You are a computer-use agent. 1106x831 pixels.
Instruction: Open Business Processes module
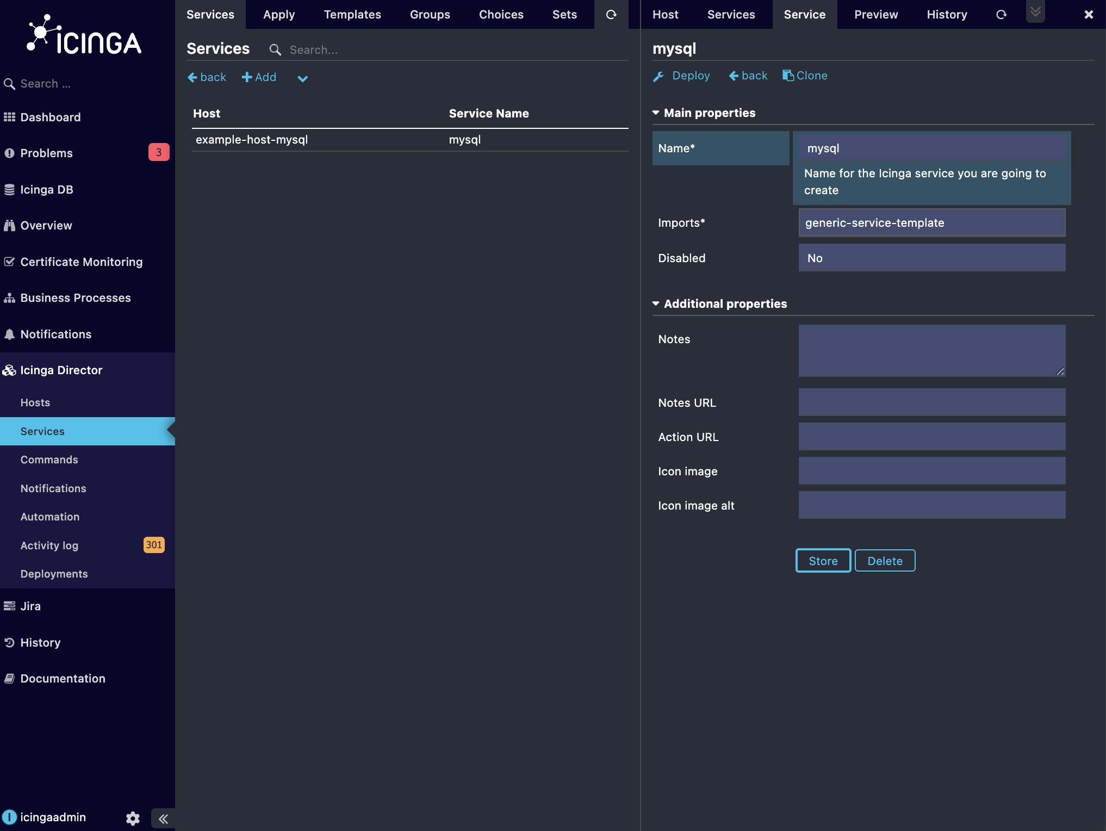75,297
